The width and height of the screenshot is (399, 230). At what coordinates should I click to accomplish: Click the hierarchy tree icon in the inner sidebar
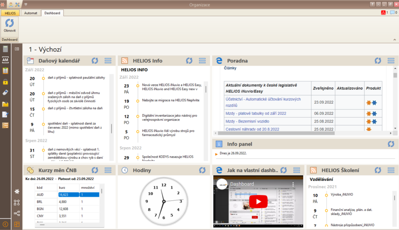17,213
